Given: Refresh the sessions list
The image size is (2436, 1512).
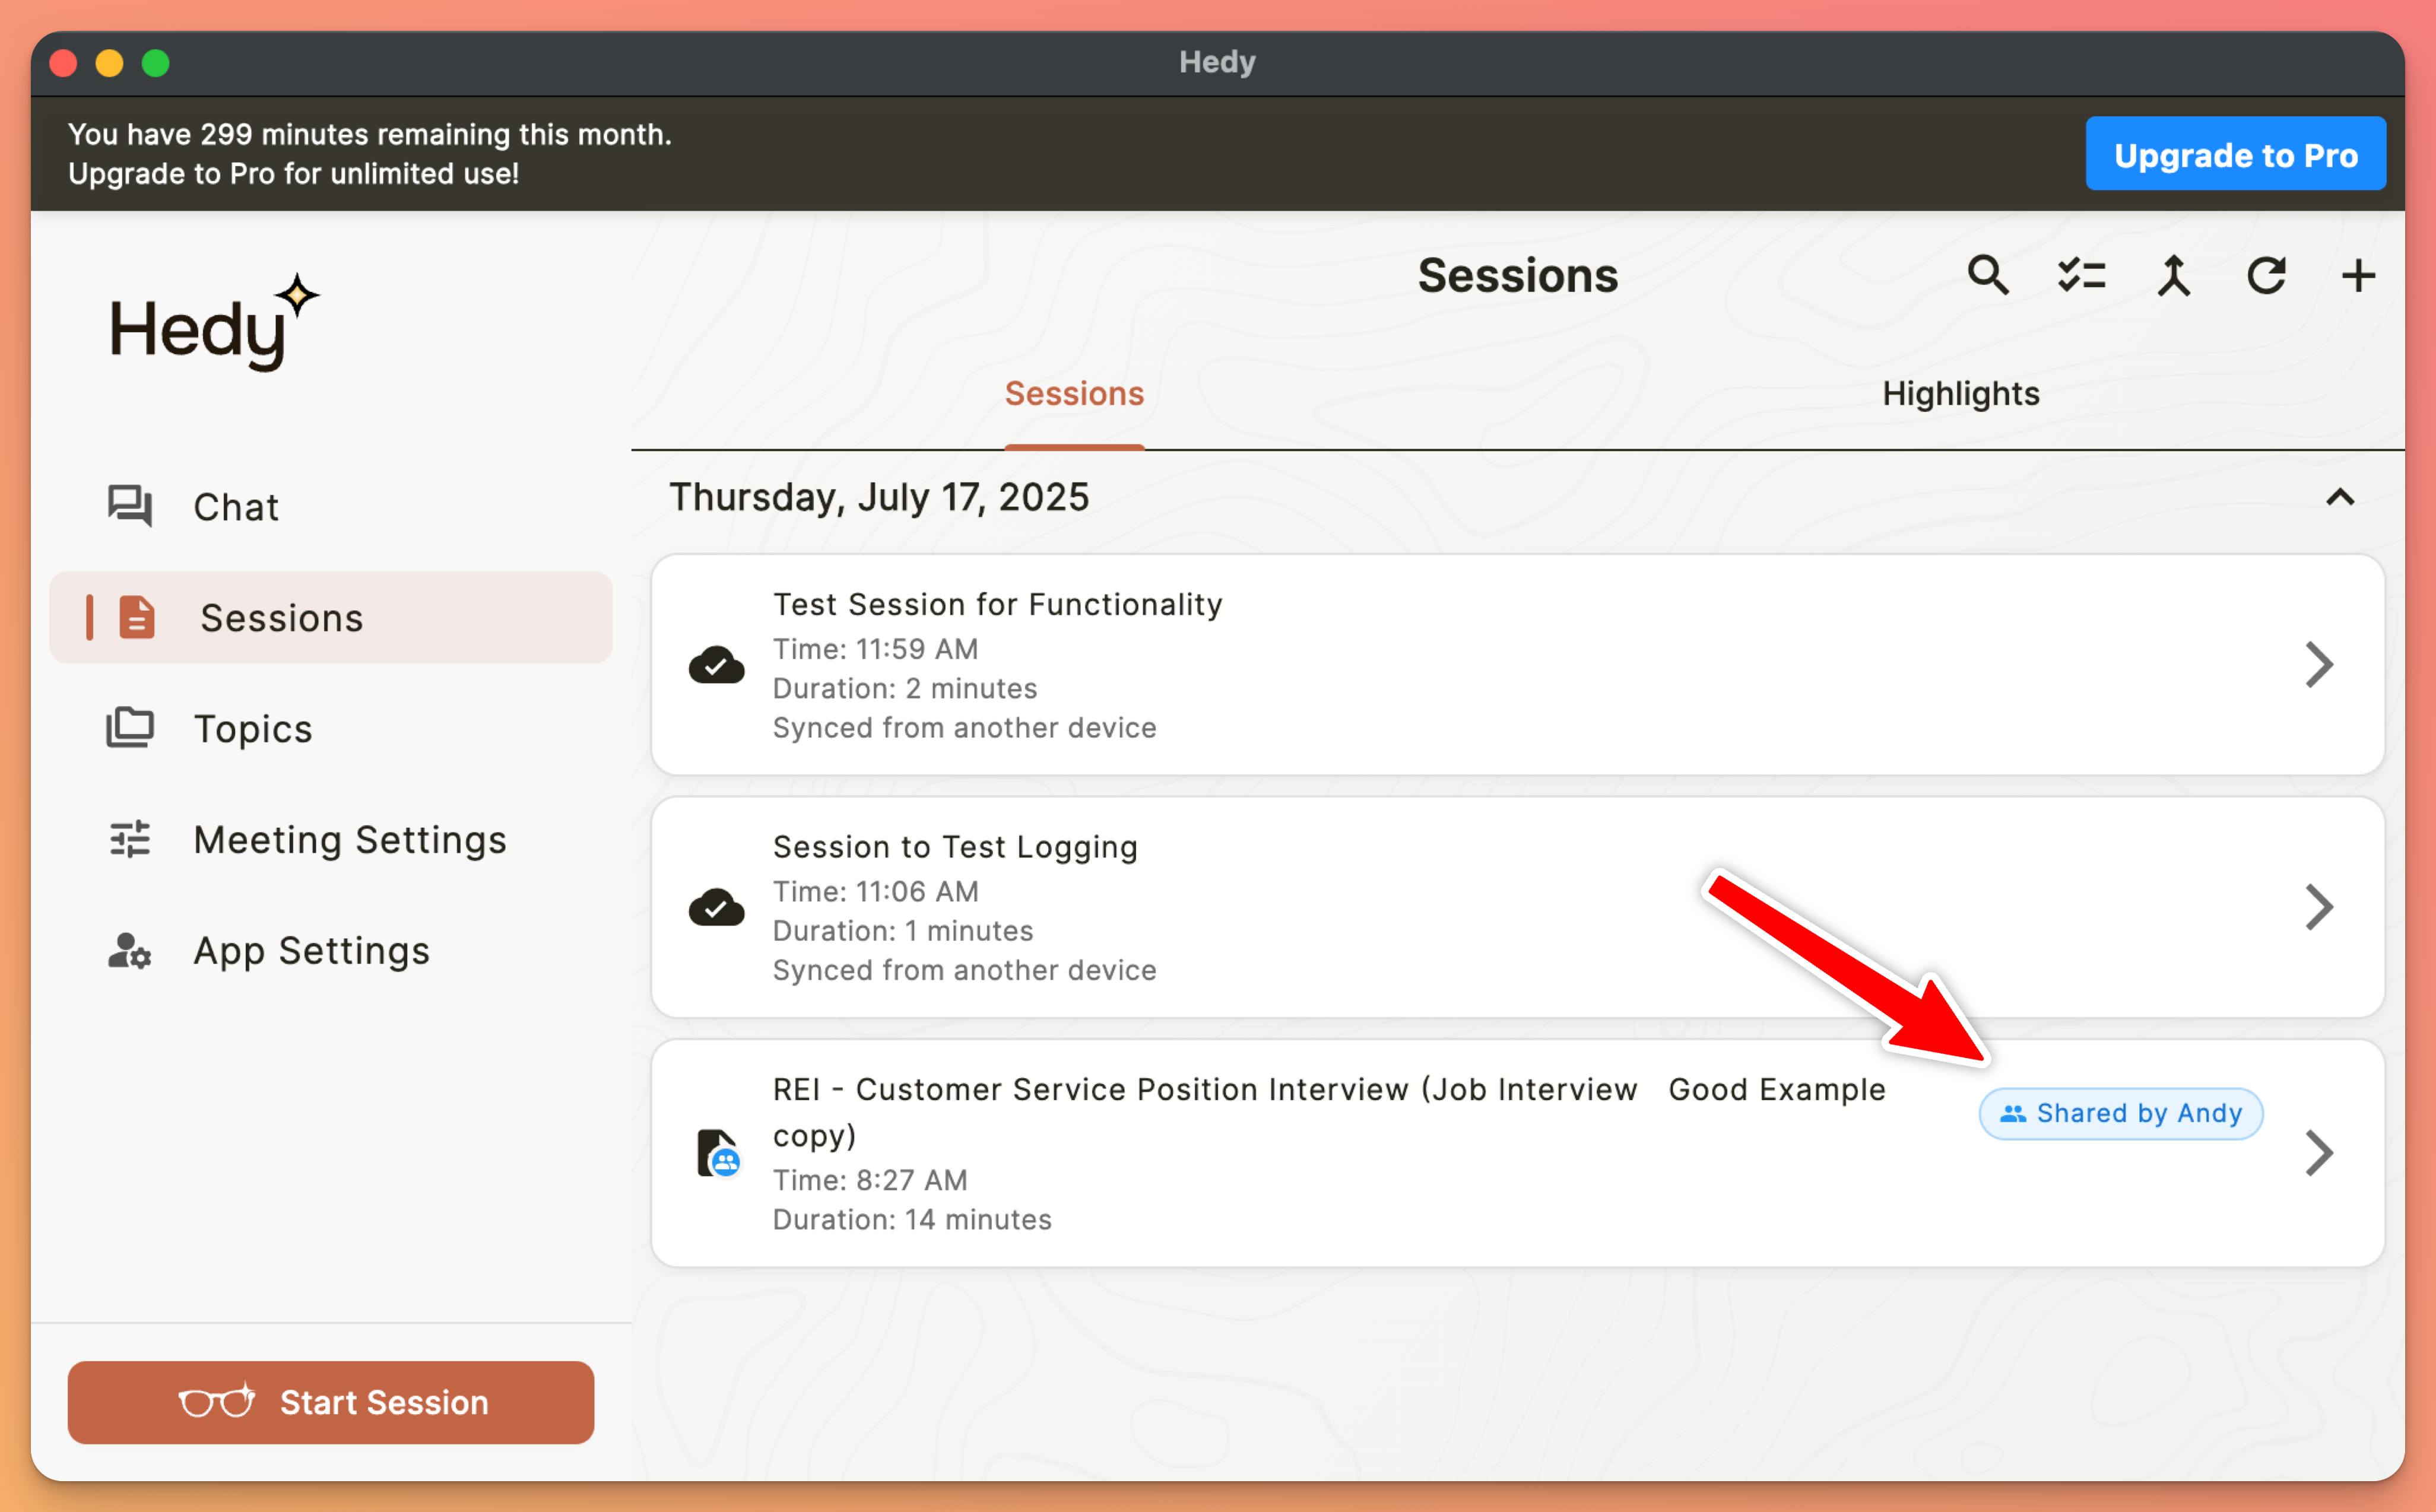Looking at the screenshot, I should click(2266, 275).
